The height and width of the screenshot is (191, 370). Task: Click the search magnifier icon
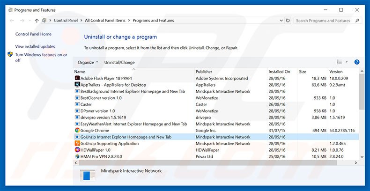(x=357, y=21)
